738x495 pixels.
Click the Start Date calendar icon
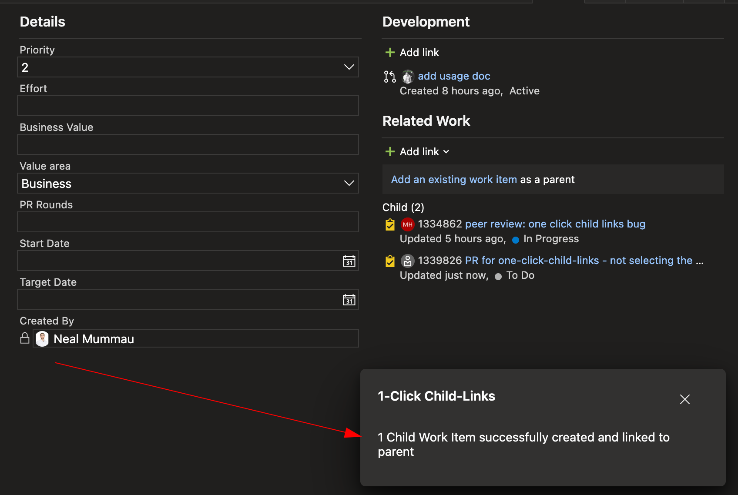click(x=349, y=261)
